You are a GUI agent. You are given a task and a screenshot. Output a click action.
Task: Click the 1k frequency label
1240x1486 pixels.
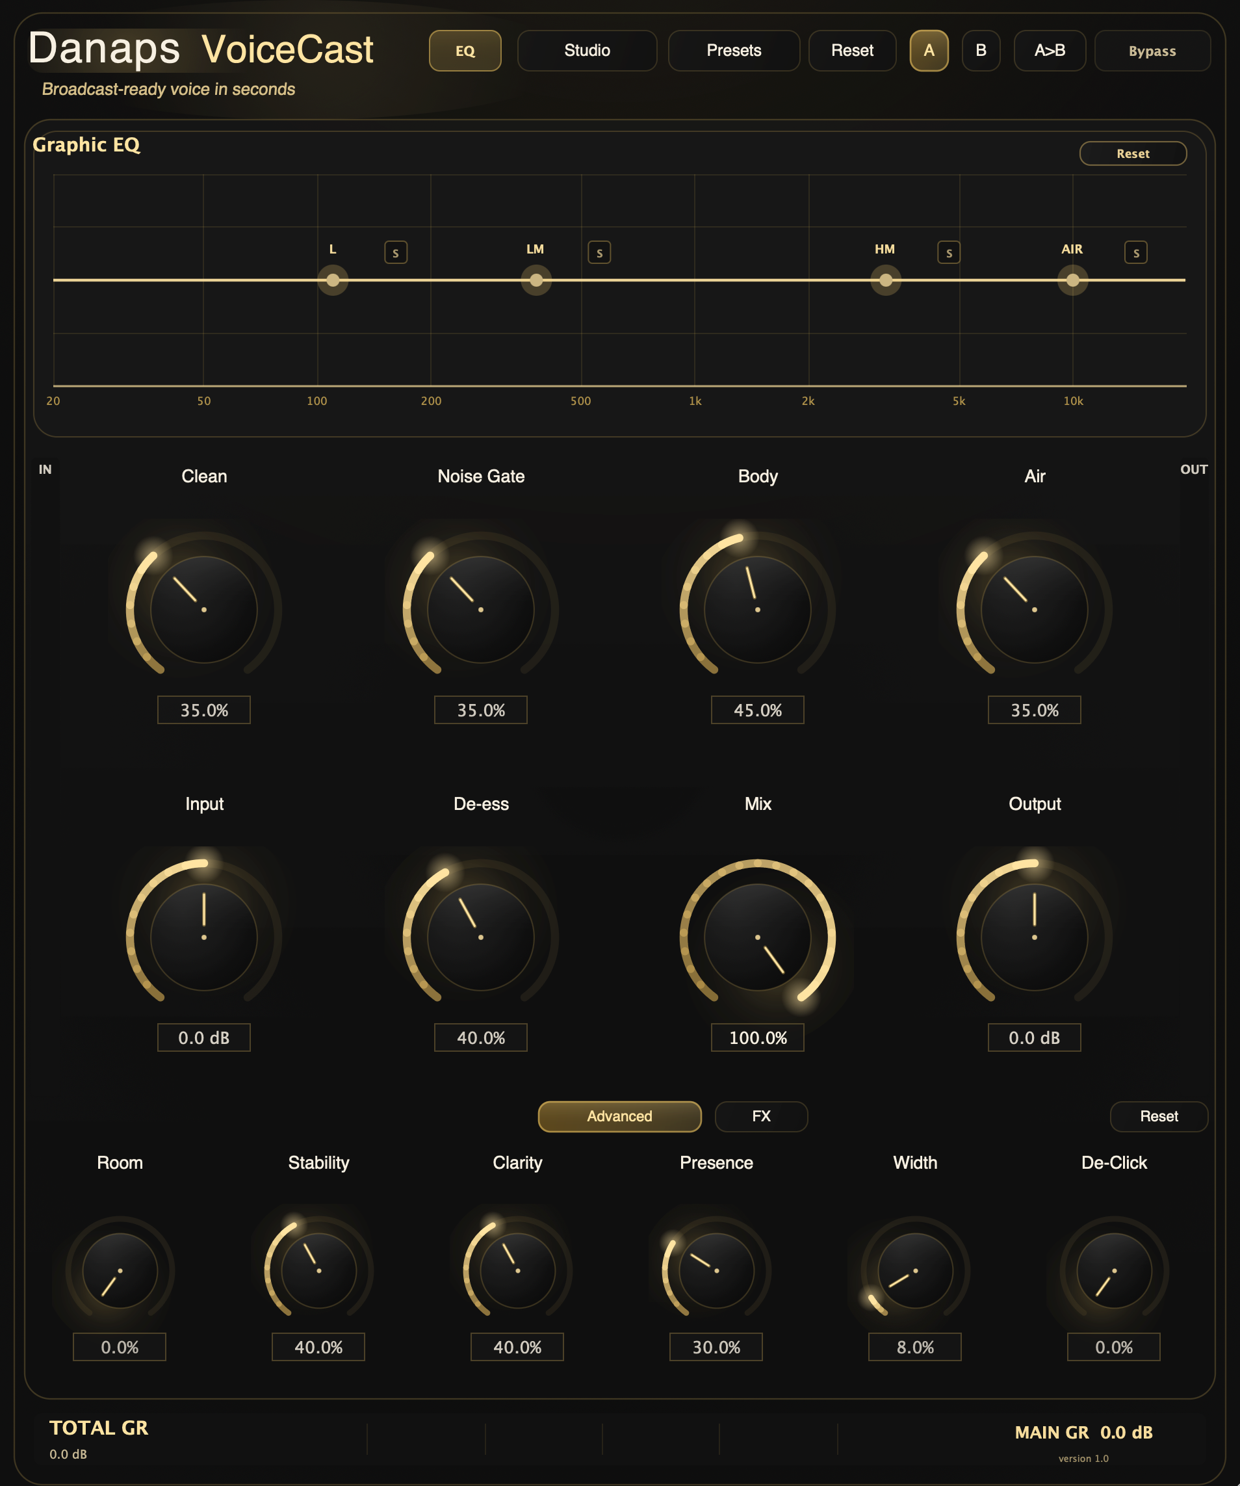695,401
